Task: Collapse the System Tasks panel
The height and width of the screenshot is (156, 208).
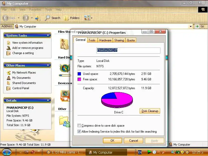Action: pos(48,35)
